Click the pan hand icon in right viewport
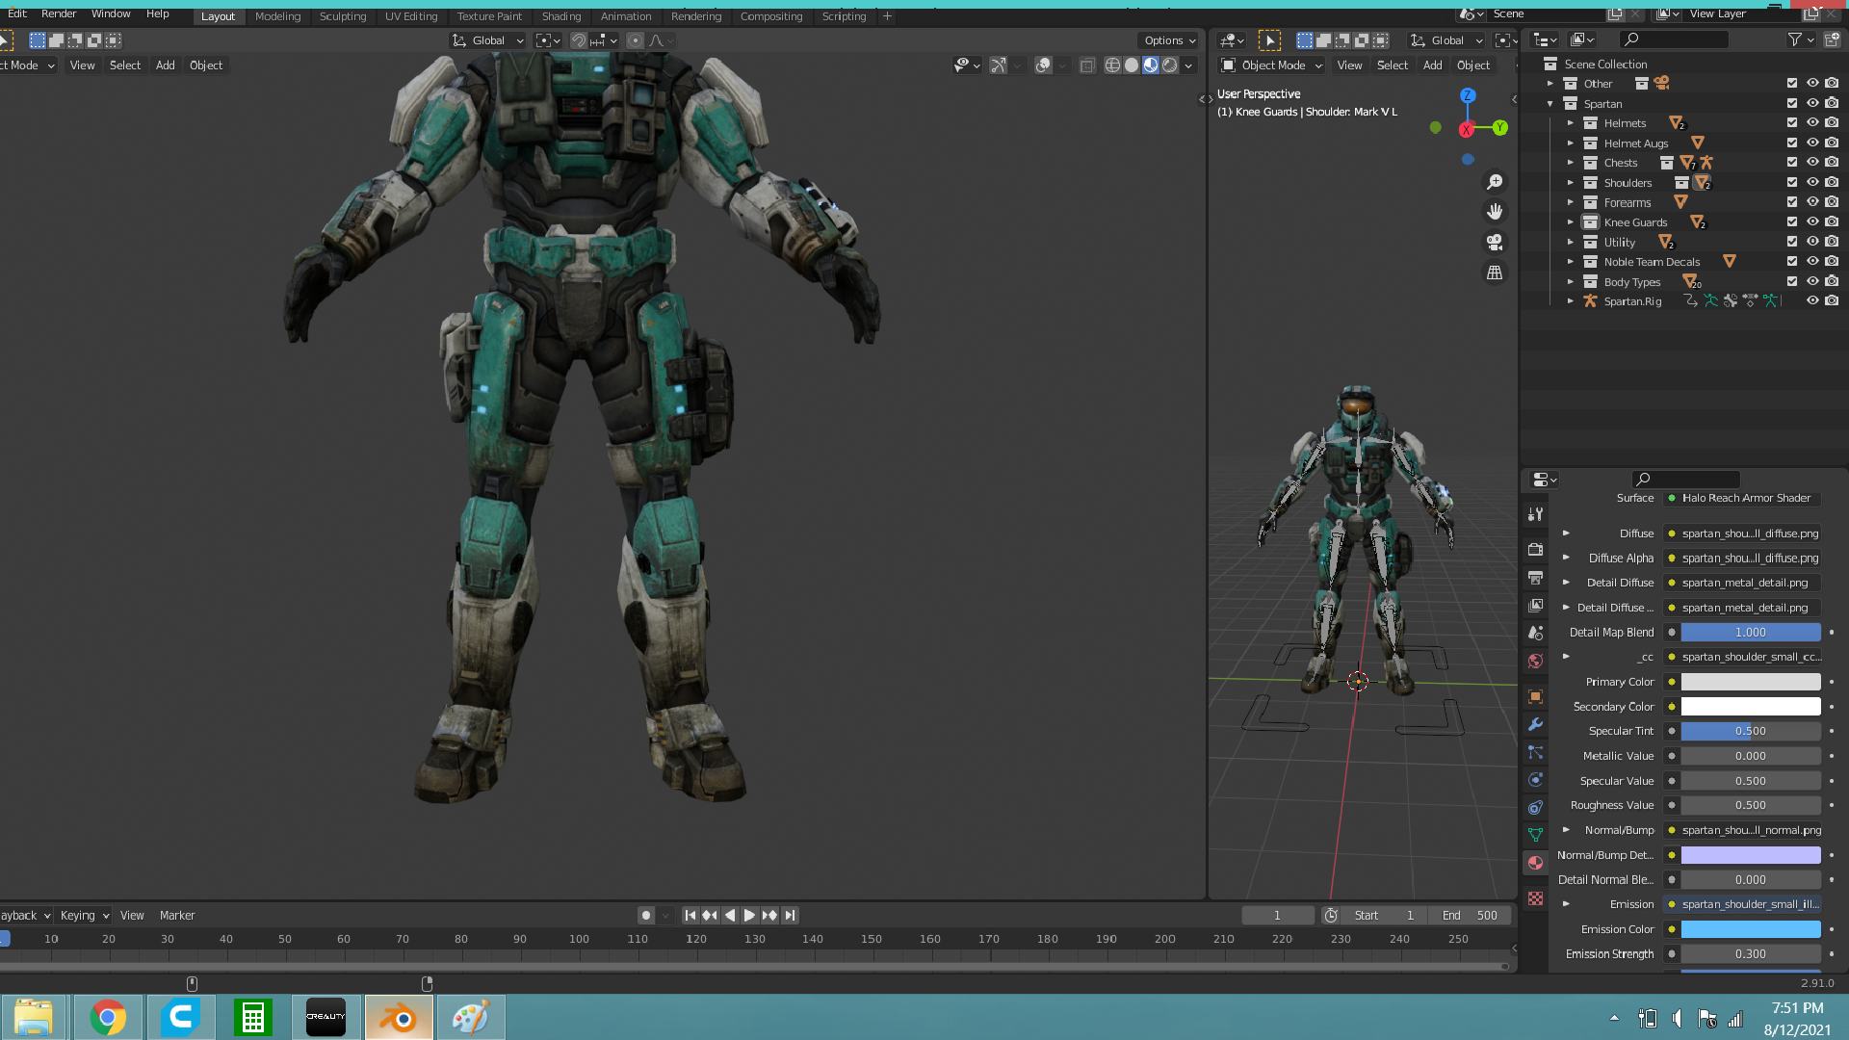The height and width of the screenshot is (1040, 1849). 1495,212
